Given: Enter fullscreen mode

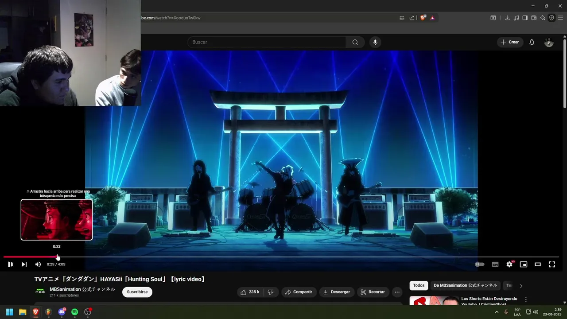Looking at the screenshot, I should [x=552, y=265].
